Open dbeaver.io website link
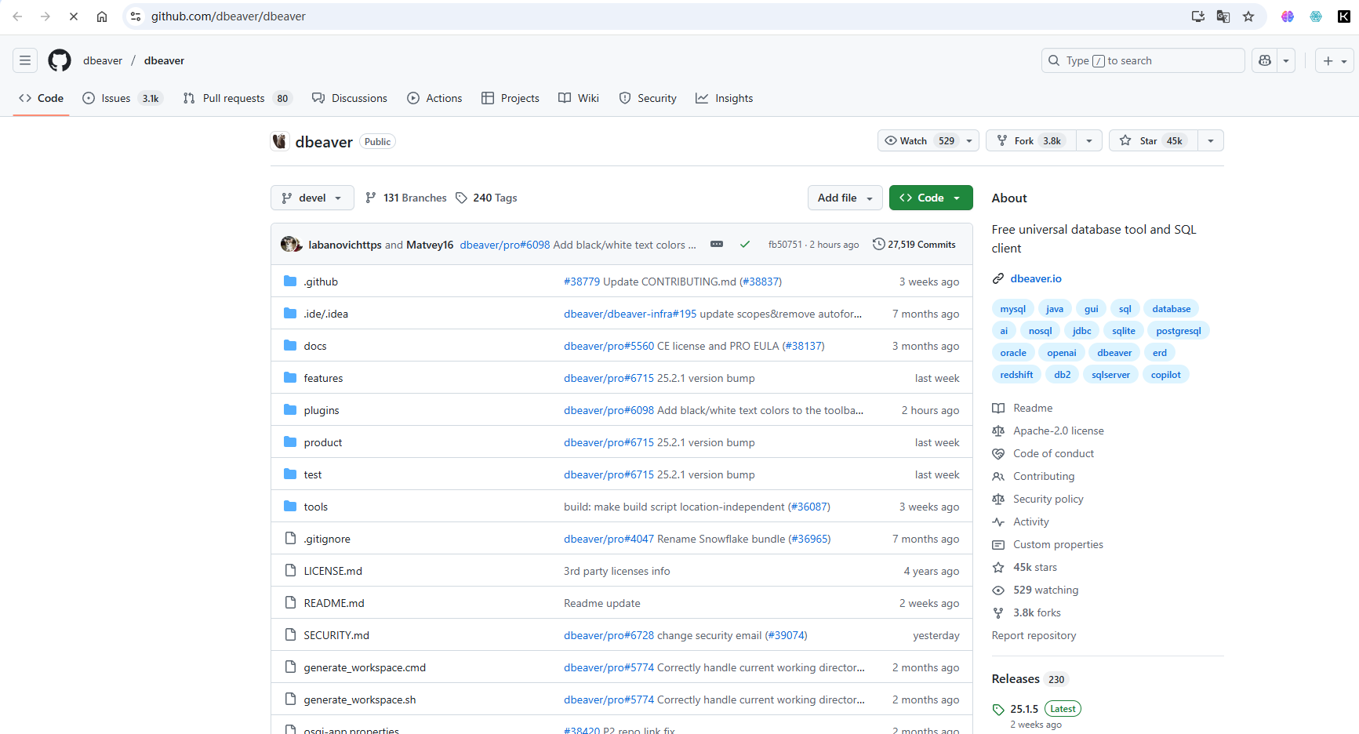The width and height of the screenshot is (1359, 734). pyautogui.click(x=1036, y=279)
